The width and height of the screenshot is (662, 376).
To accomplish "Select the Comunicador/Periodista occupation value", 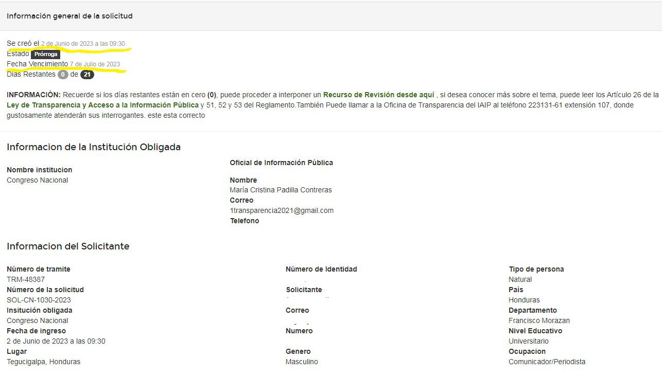I will [x=547, y=362].
